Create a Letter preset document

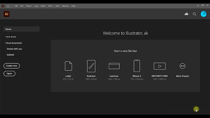pyautogui.click(x=68, y=66)
